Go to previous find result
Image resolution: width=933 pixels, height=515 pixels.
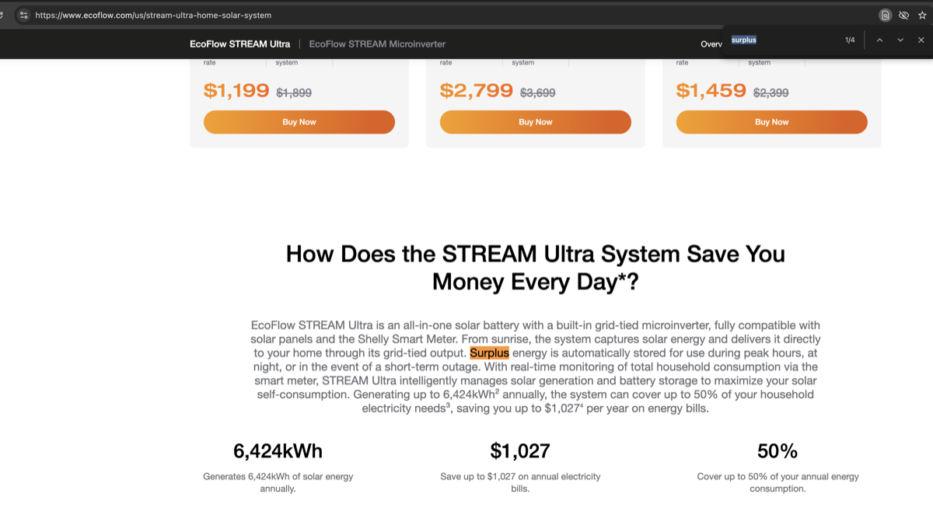(x=879, y=40)
